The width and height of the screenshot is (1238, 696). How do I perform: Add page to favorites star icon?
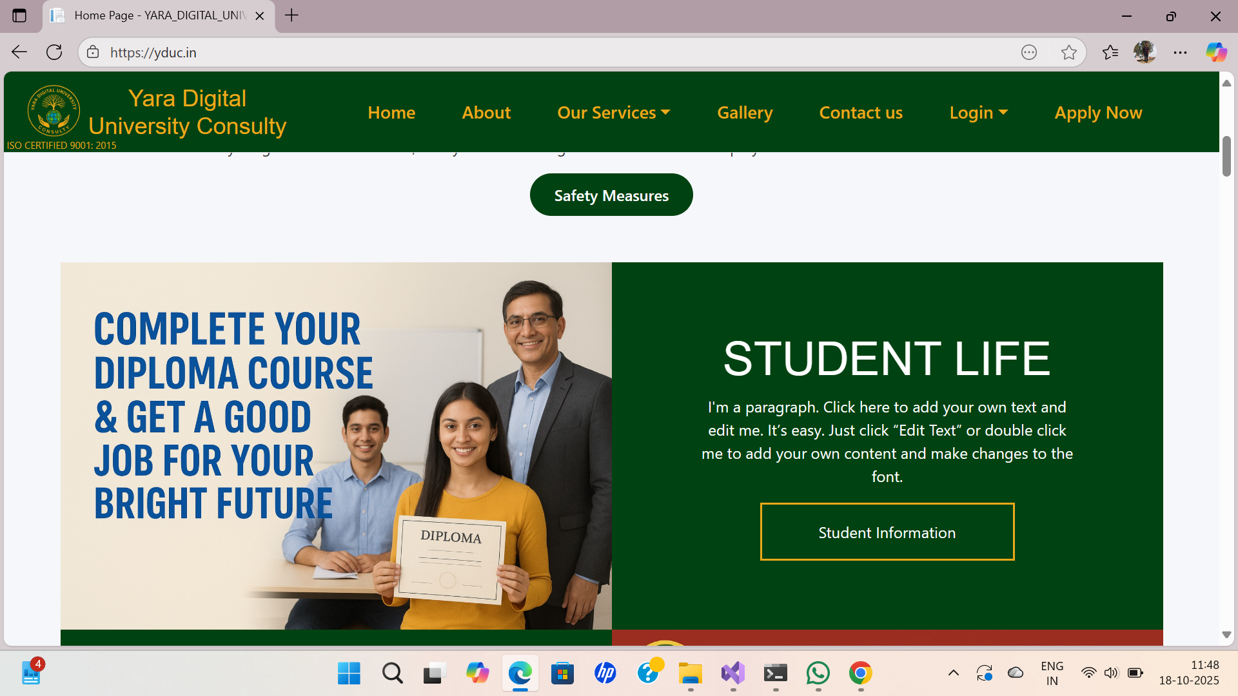click(x=1068, y=52)
